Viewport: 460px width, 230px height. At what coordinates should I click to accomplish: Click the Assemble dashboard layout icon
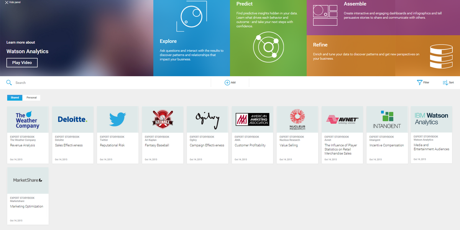pos(325,15)
